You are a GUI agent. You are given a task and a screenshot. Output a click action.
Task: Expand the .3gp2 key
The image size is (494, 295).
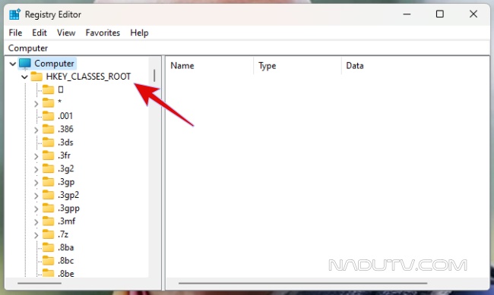[x=36, y=196]
